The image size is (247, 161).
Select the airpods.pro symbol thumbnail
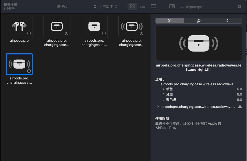coord(19,26)
